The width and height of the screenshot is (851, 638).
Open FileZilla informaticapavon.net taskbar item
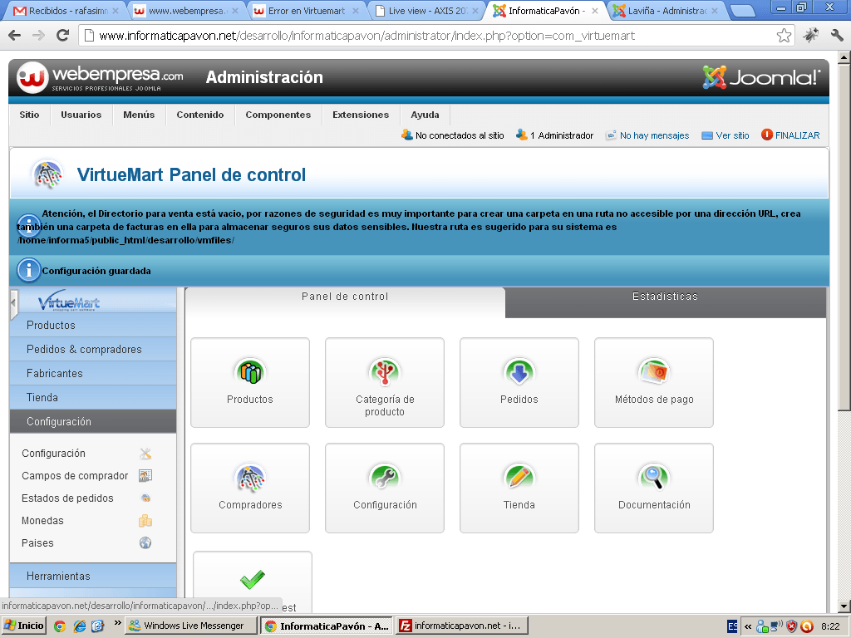461,626
